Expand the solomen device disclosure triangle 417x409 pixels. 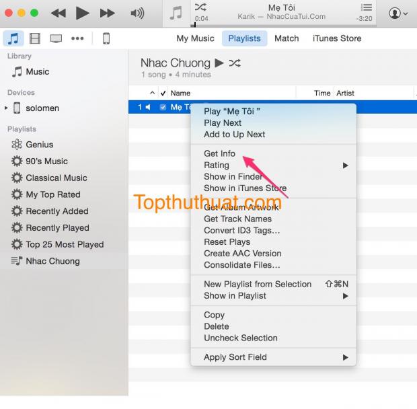(7, 108)
